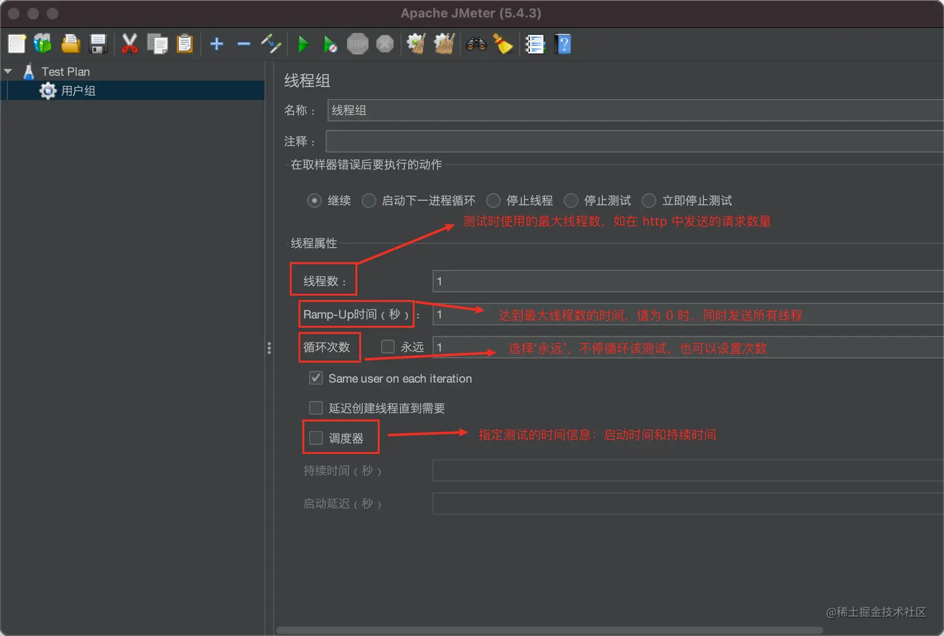Save the test plan with floppy icon

coord(99,44)
